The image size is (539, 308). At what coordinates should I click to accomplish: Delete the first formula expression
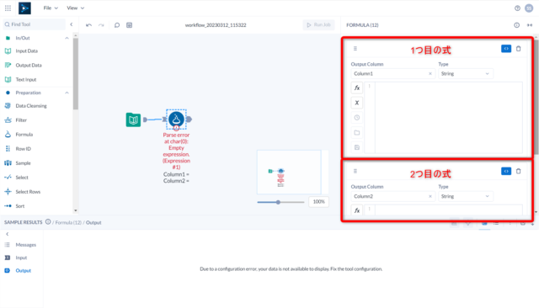coord(519,49)
